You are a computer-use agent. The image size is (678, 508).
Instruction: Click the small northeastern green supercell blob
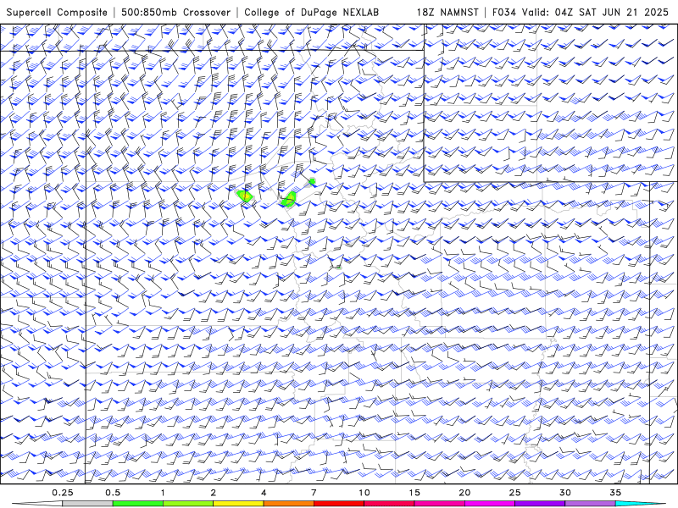pos(312,181)
